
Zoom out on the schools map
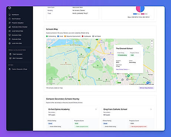152,44
